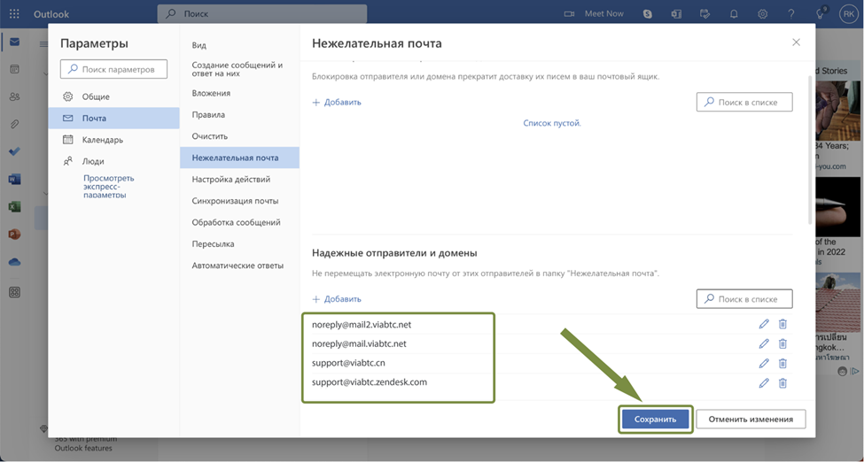Open the more apps grid icon
This screenshot has width=864, height=462.
(x=14, y=292)
